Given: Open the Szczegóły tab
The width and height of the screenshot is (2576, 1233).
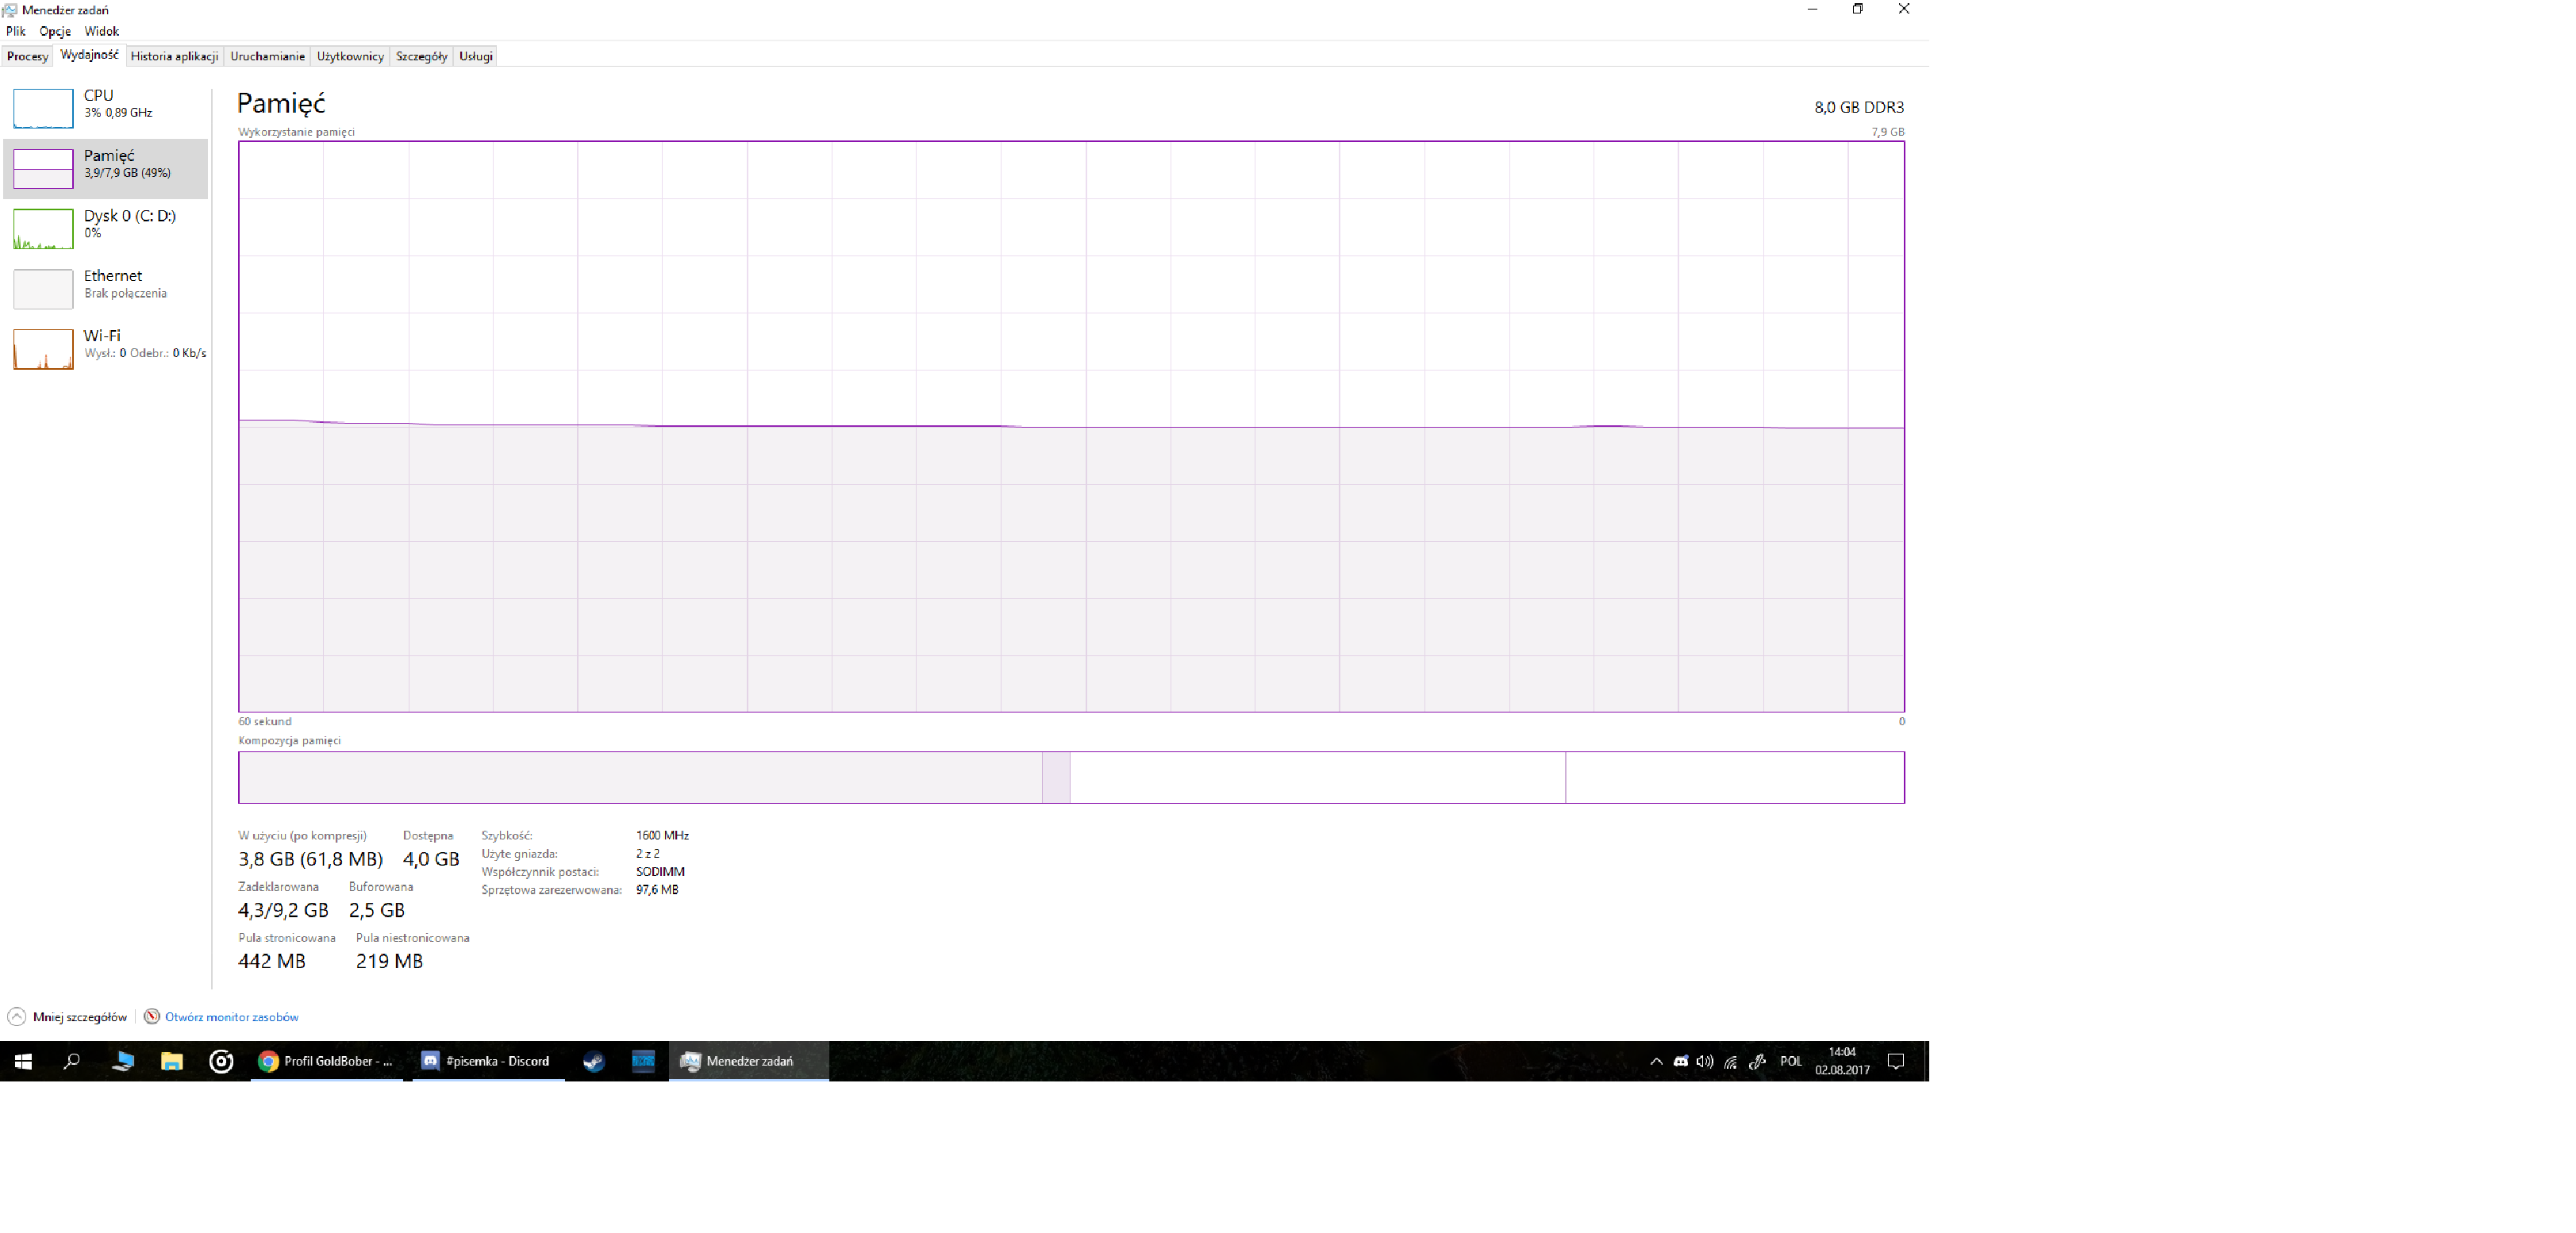Looking at the screenshot, I should click(x=421, y=56).
